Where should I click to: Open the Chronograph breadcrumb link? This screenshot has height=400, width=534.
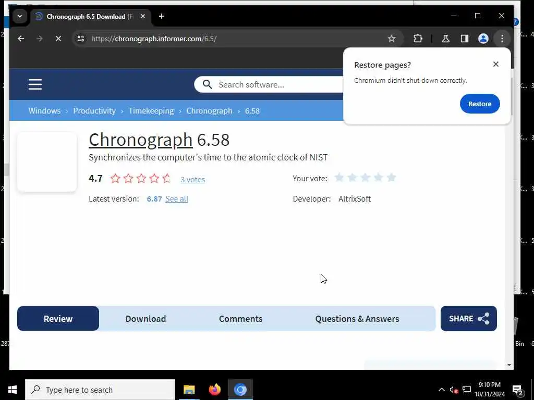click(x=209, y=111)
